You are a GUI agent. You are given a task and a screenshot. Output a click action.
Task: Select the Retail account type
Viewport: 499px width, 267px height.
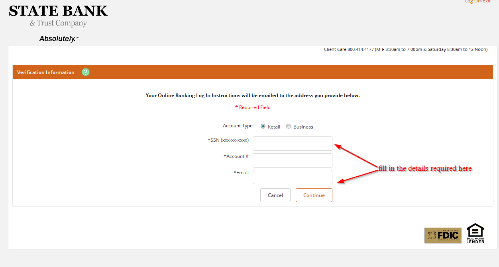(x=263, y=126)
